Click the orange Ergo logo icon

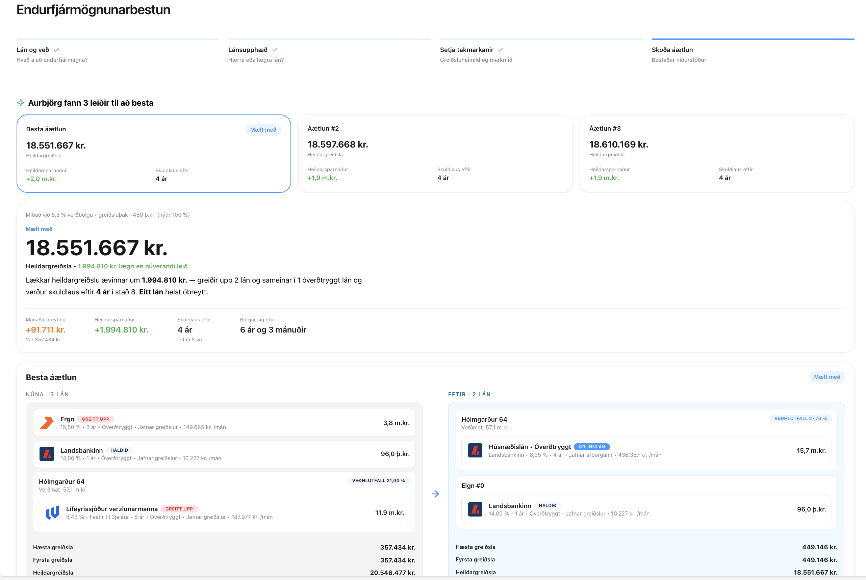47,423
